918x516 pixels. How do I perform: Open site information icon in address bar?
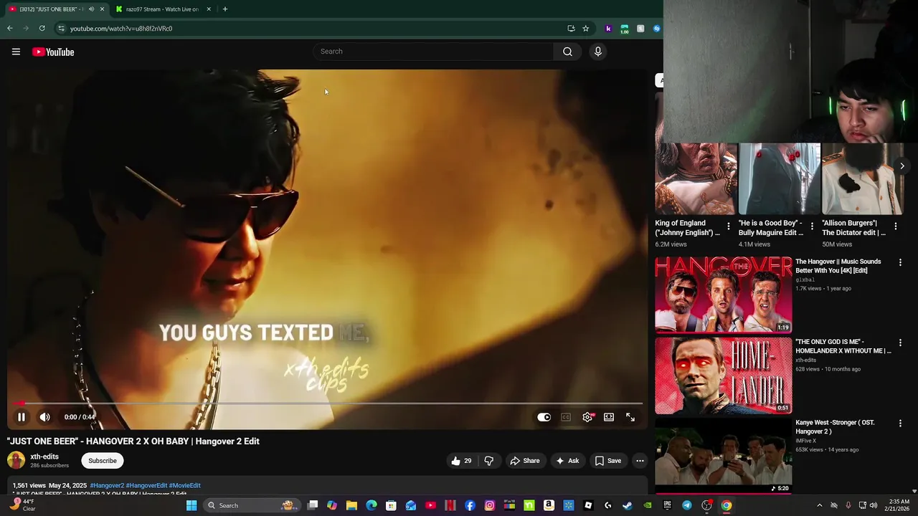pyautogui.click(x=61, y=29)
